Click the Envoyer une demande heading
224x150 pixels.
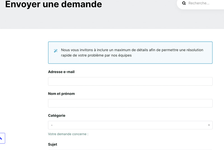click(53, 4)
